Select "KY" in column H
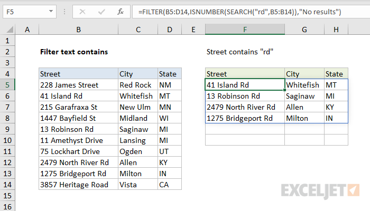The image size is (370, 211). coord(336,107)
